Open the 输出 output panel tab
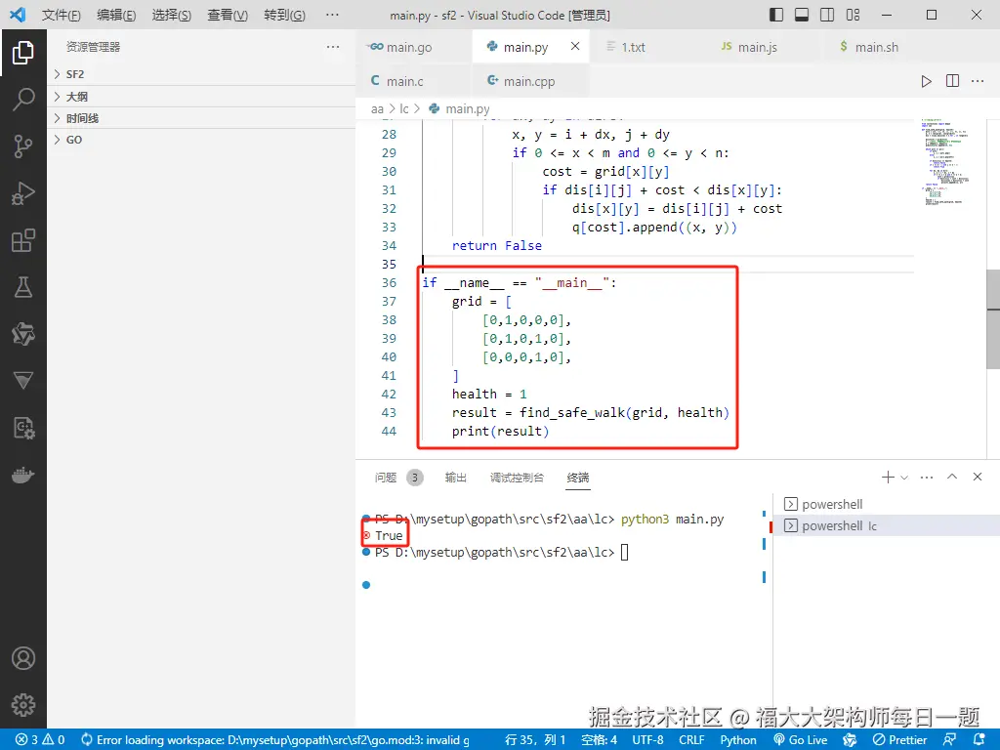The height and width of the screenshot is (750, 1000). pyautogui.click(x=455, y=477)
